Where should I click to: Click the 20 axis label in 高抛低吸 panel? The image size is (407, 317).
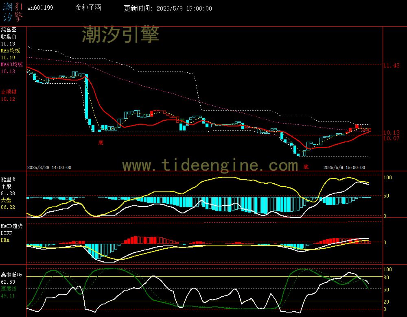click(386, 302)
